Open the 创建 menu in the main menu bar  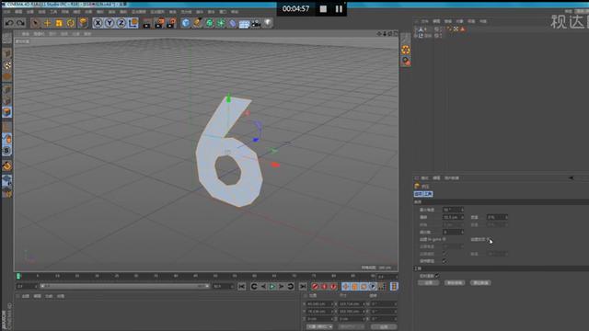pos(30,12)
